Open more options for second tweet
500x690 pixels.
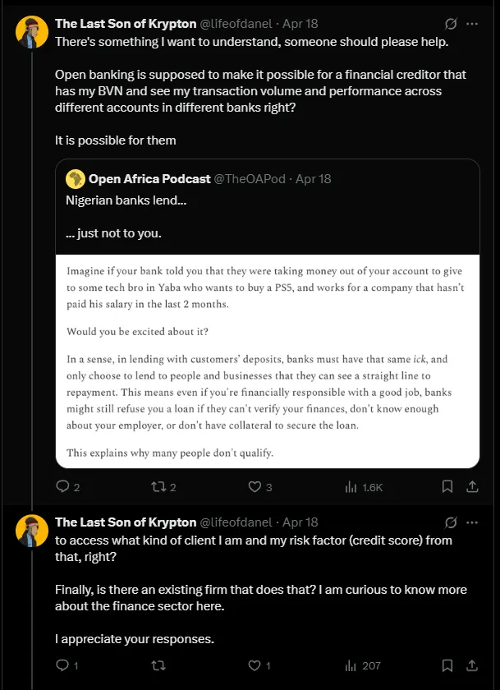tap(473, 522)
